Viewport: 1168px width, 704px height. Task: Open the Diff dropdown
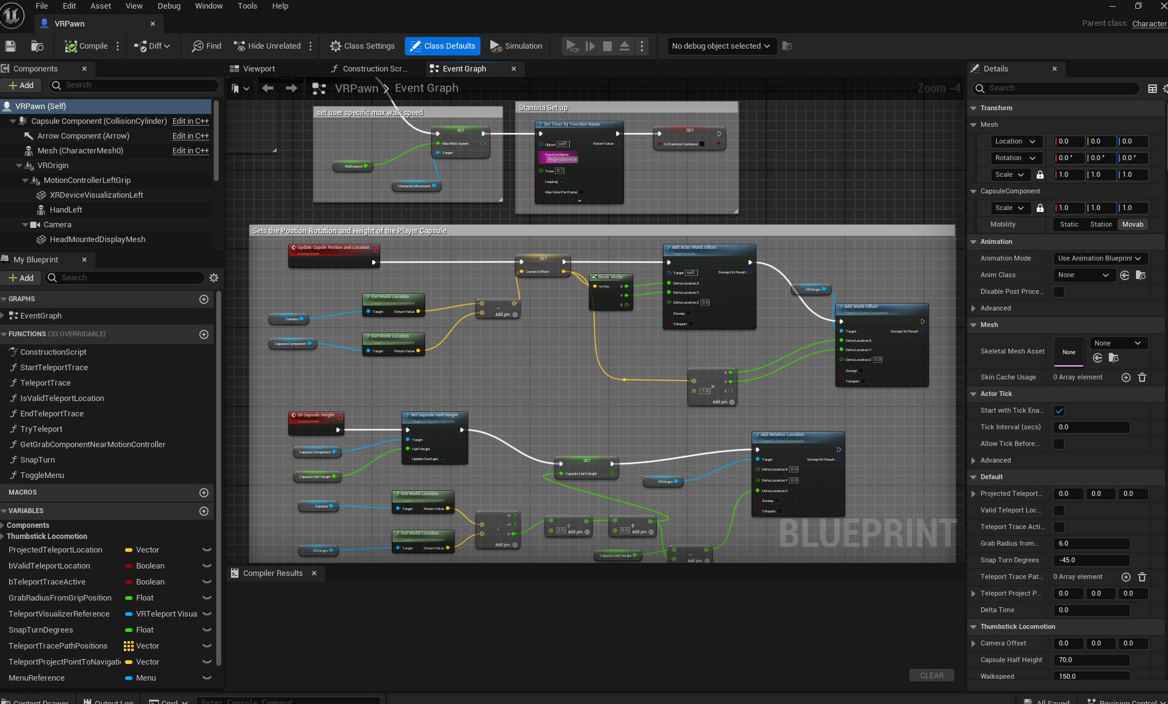[152, 46]
